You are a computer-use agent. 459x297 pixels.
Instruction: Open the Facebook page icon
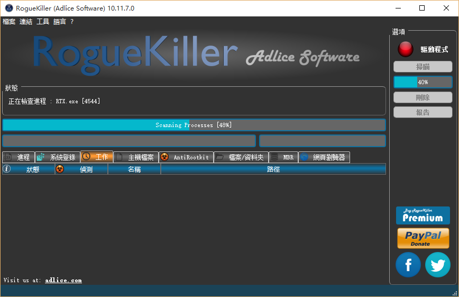tap(408, 265)
